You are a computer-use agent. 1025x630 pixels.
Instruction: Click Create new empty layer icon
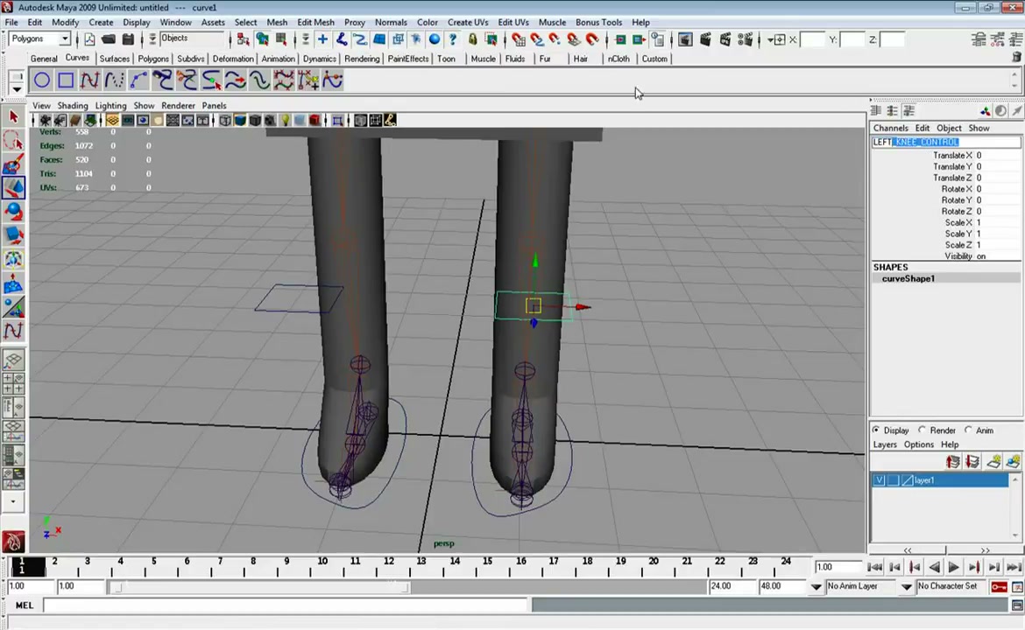993,462
